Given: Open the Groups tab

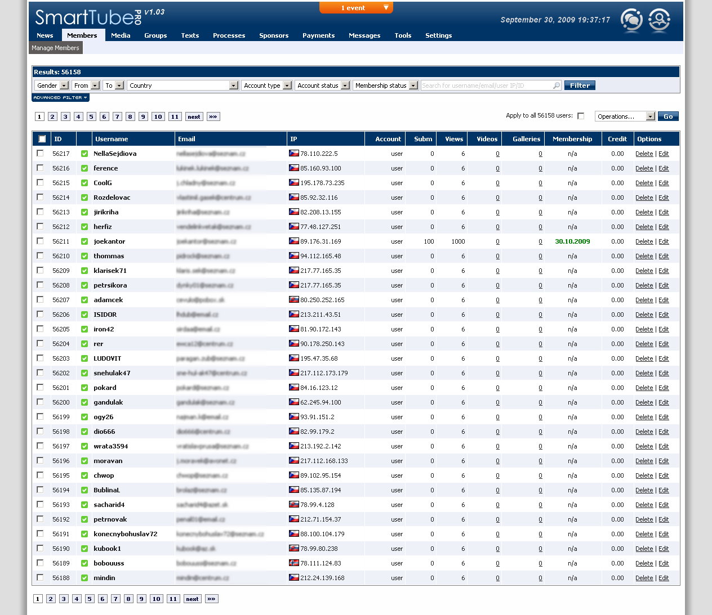Looking at the screenshot, I should 155,35.
